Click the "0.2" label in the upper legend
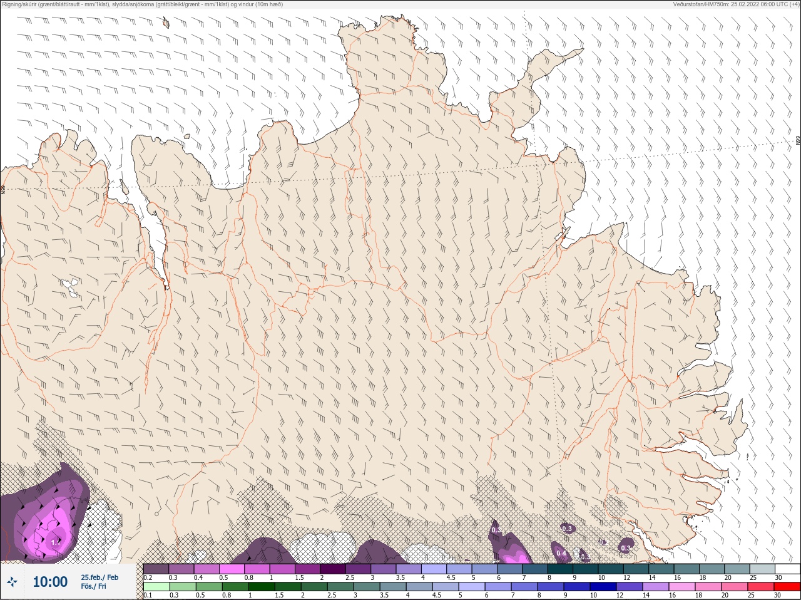 click(x=148, y=577)
